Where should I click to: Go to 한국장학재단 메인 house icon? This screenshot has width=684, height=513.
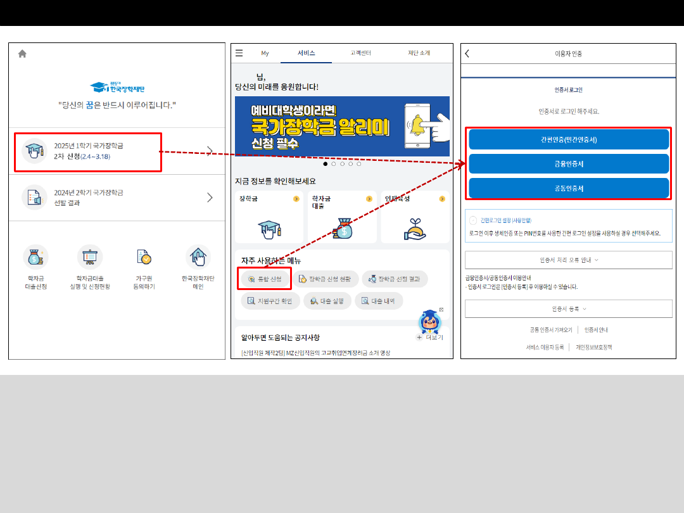click(198, 257)
